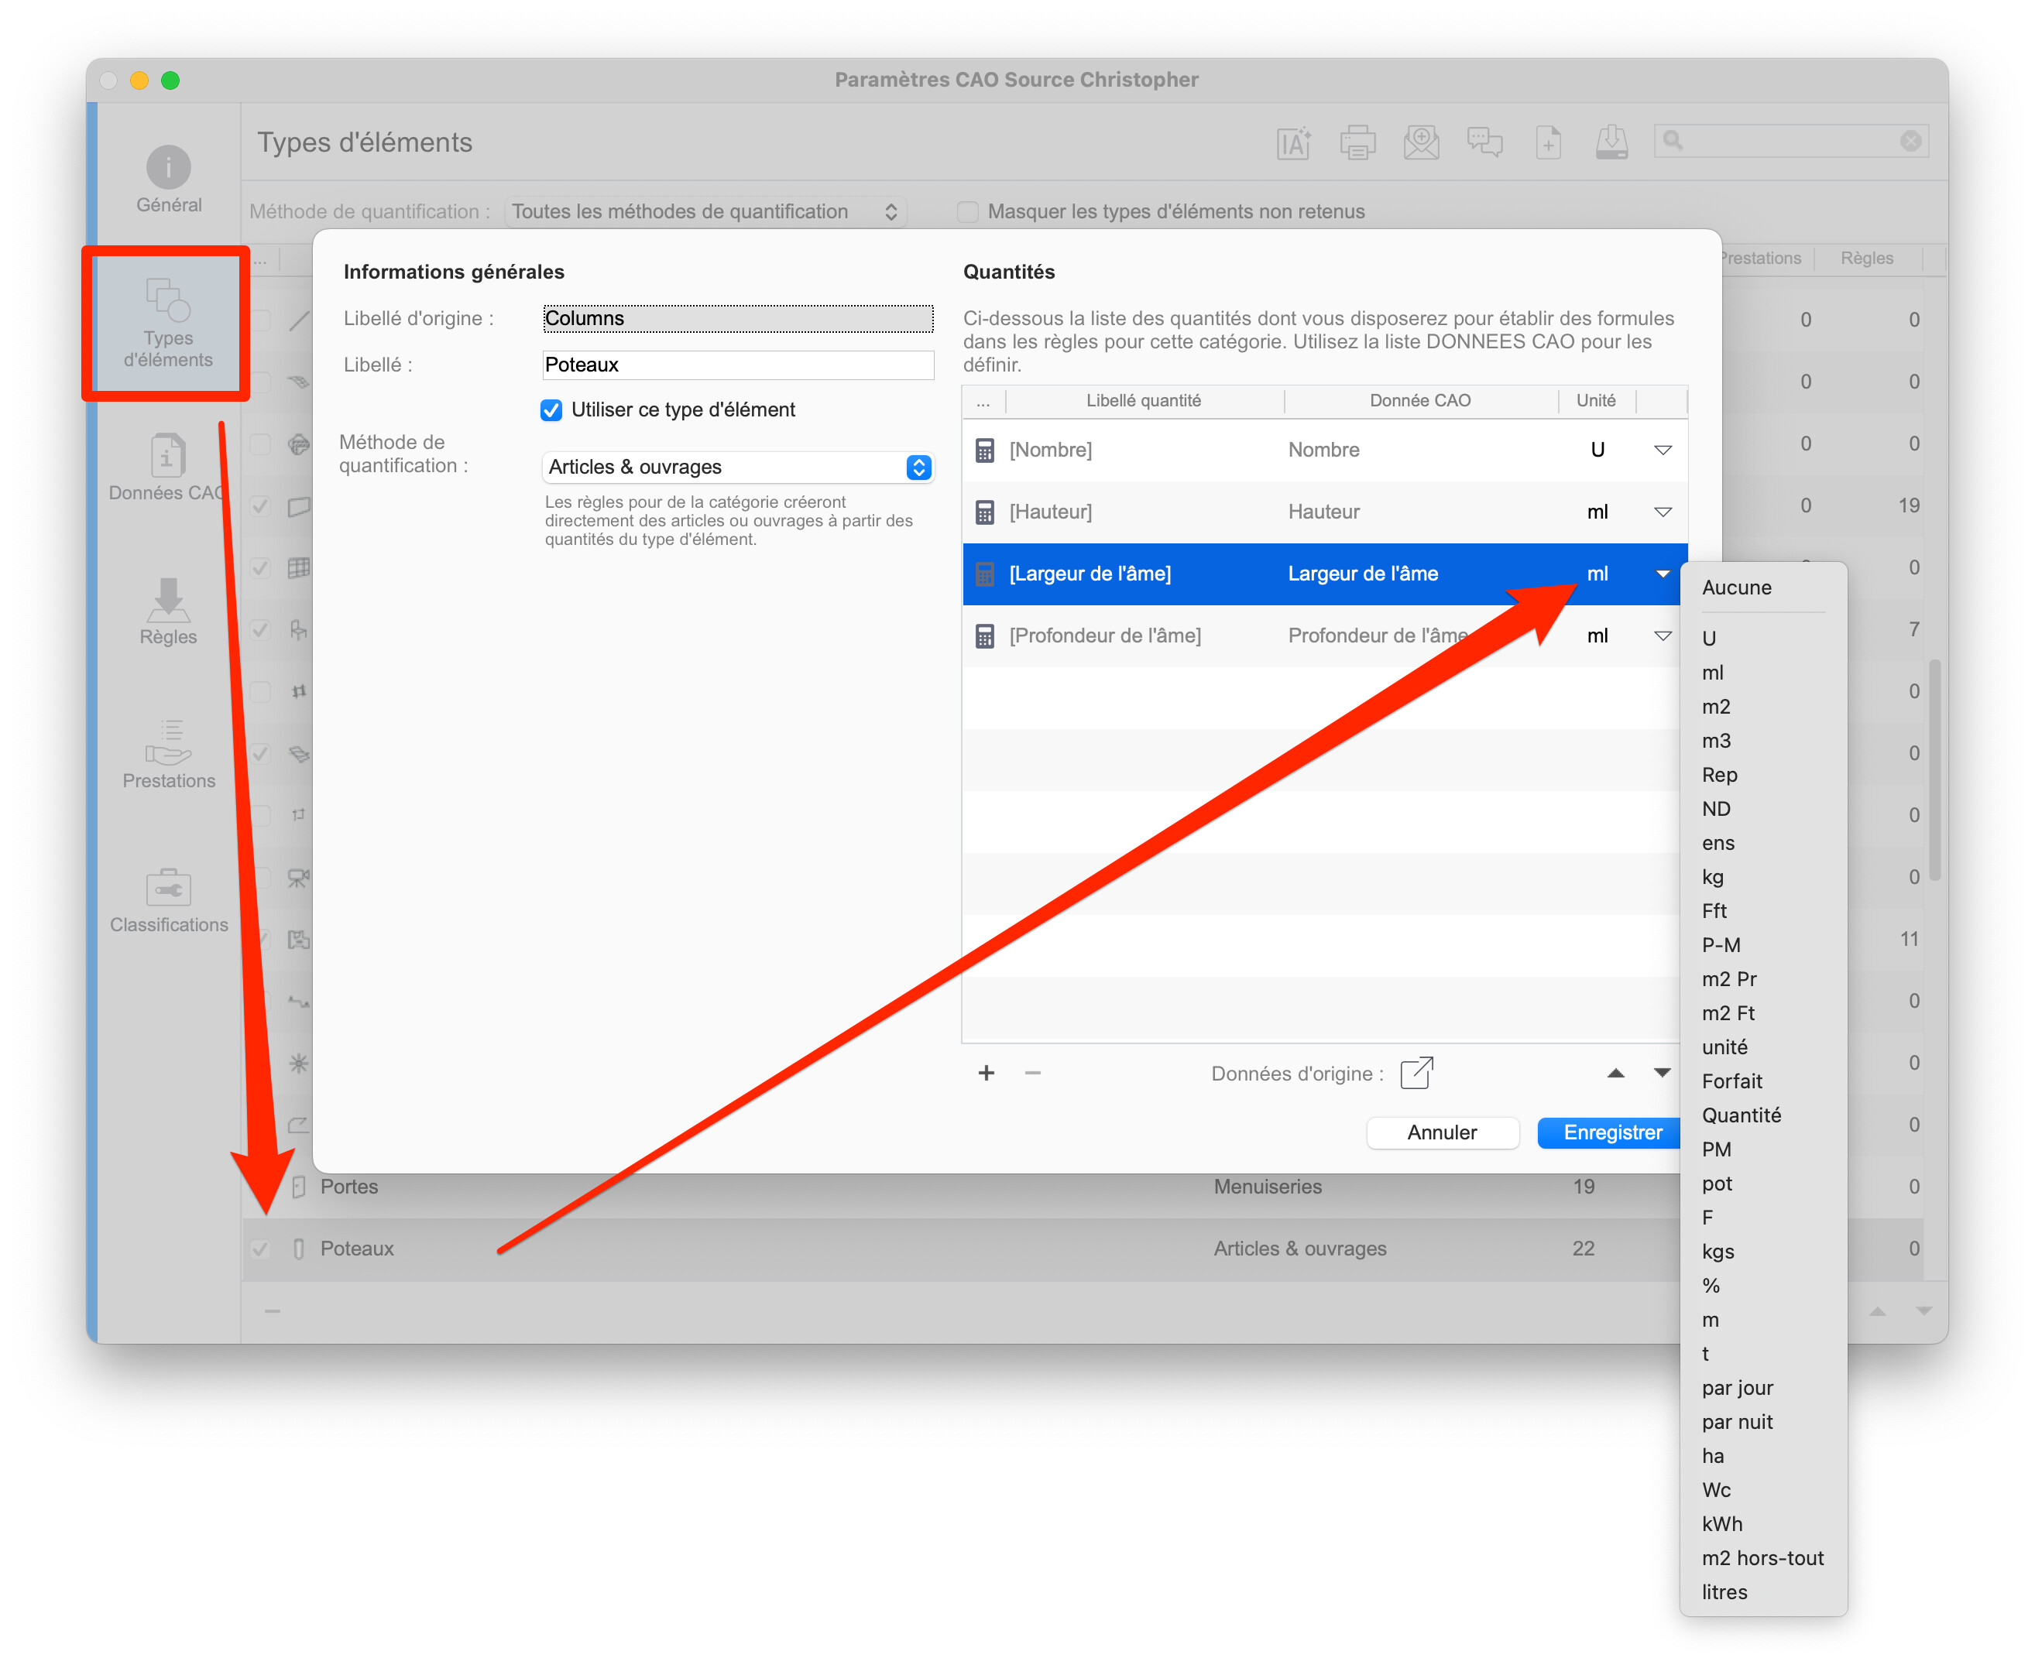Select m2 in the unit menu
Image resolution: width=2035 pixels, height=1658 pixels.
(x=1716, y=707)
